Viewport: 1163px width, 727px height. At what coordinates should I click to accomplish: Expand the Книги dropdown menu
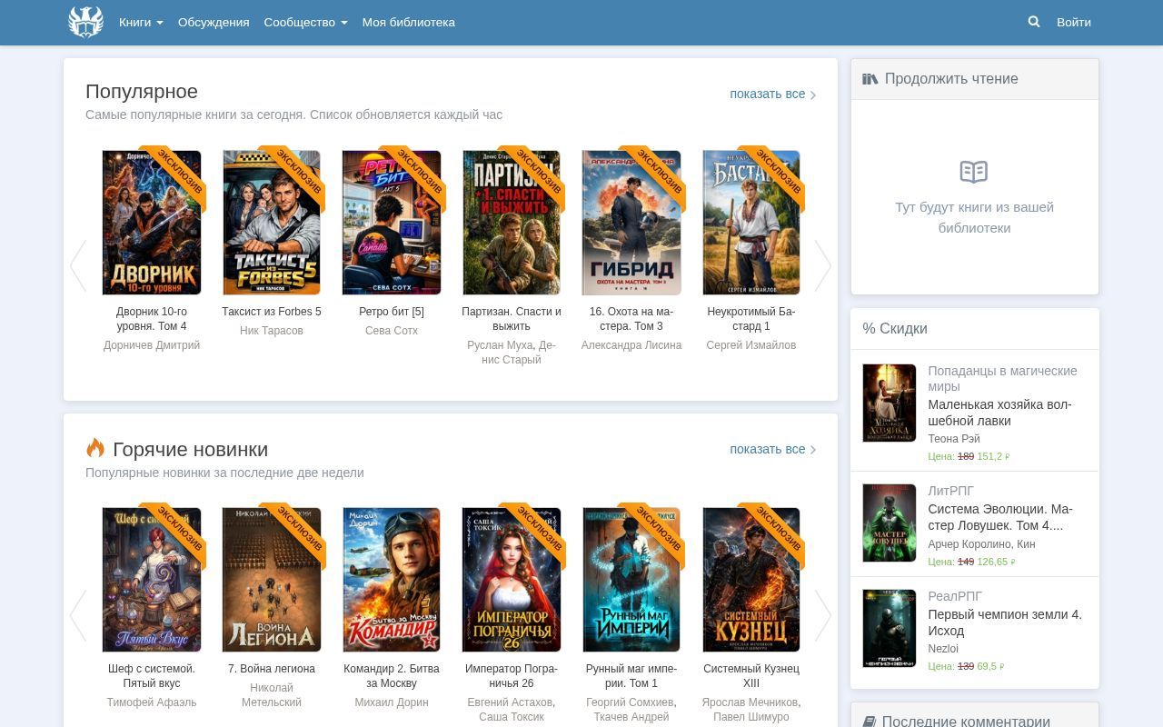pyautogui.click(x=141, y=22)
